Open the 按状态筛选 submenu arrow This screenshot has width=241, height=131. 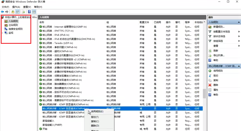(239, 36)
